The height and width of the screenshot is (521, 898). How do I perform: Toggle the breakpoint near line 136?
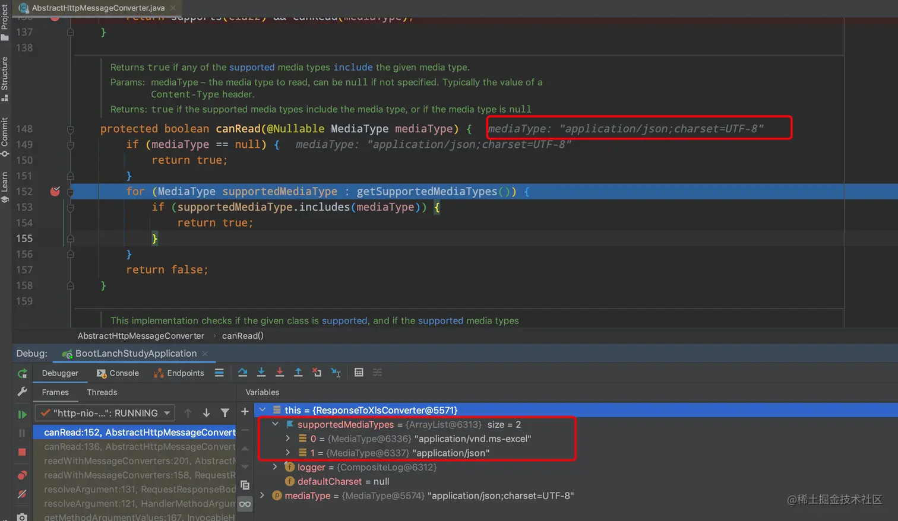tap(55, 18)
